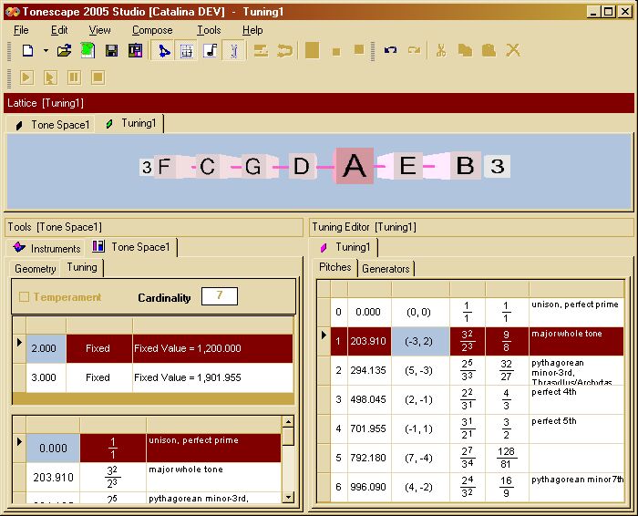This screenshot has height=516, width=638.
Task: Toggle the music note view icon
Action: (x=211, y=51)
